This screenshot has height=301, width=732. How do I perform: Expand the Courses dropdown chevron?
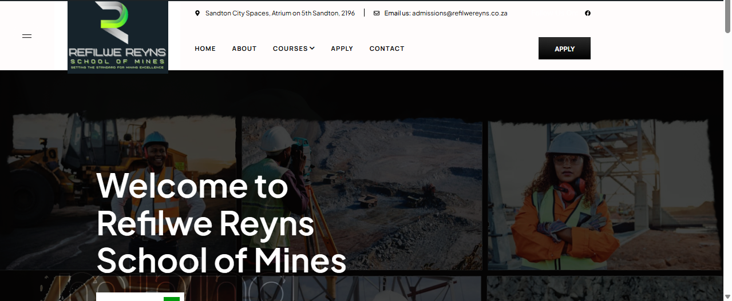[312, 49]
